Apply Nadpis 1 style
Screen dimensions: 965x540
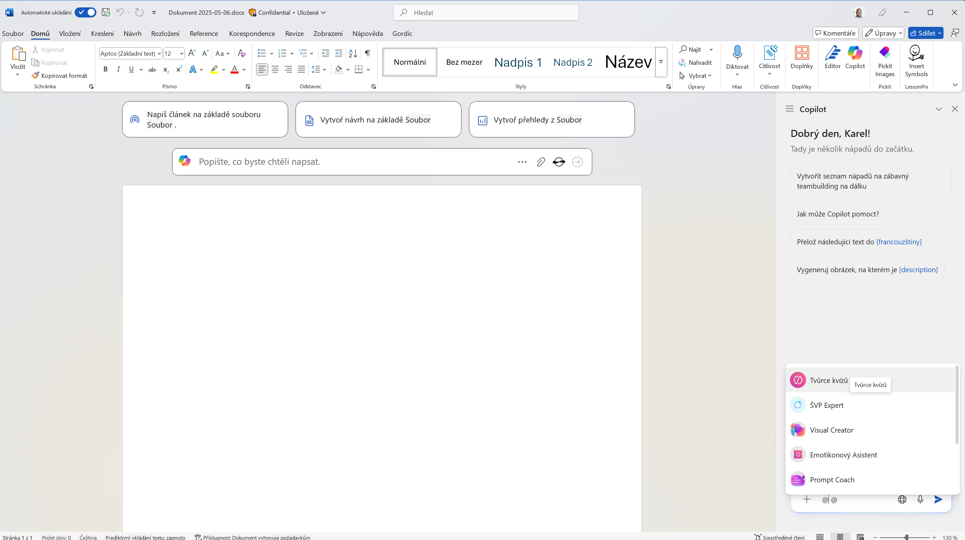click(518, 62)
